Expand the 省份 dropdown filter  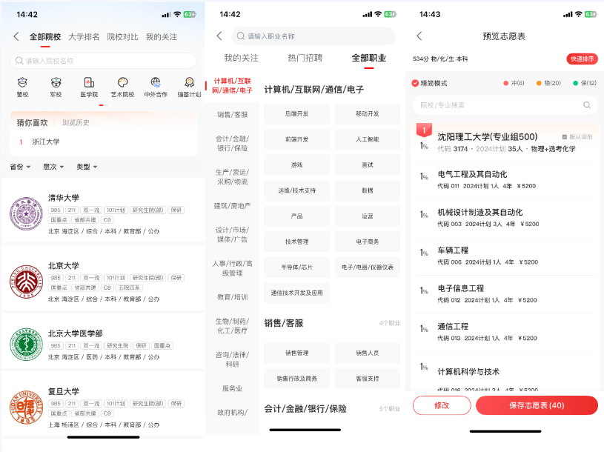(20, 167)
